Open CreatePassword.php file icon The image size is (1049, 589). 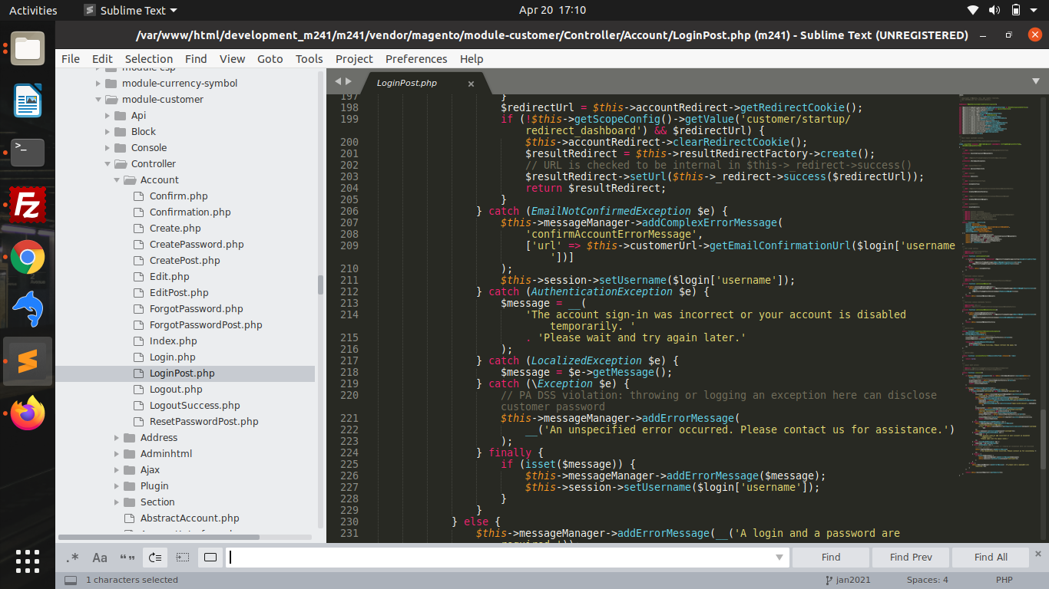pos(138,245)
